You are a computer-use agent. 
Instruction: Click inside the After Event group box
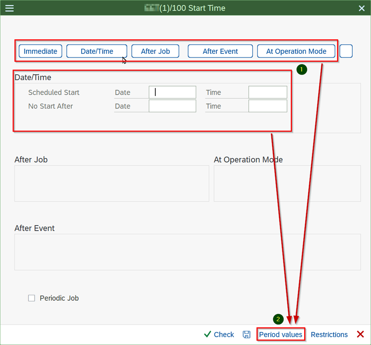(187, 252)
